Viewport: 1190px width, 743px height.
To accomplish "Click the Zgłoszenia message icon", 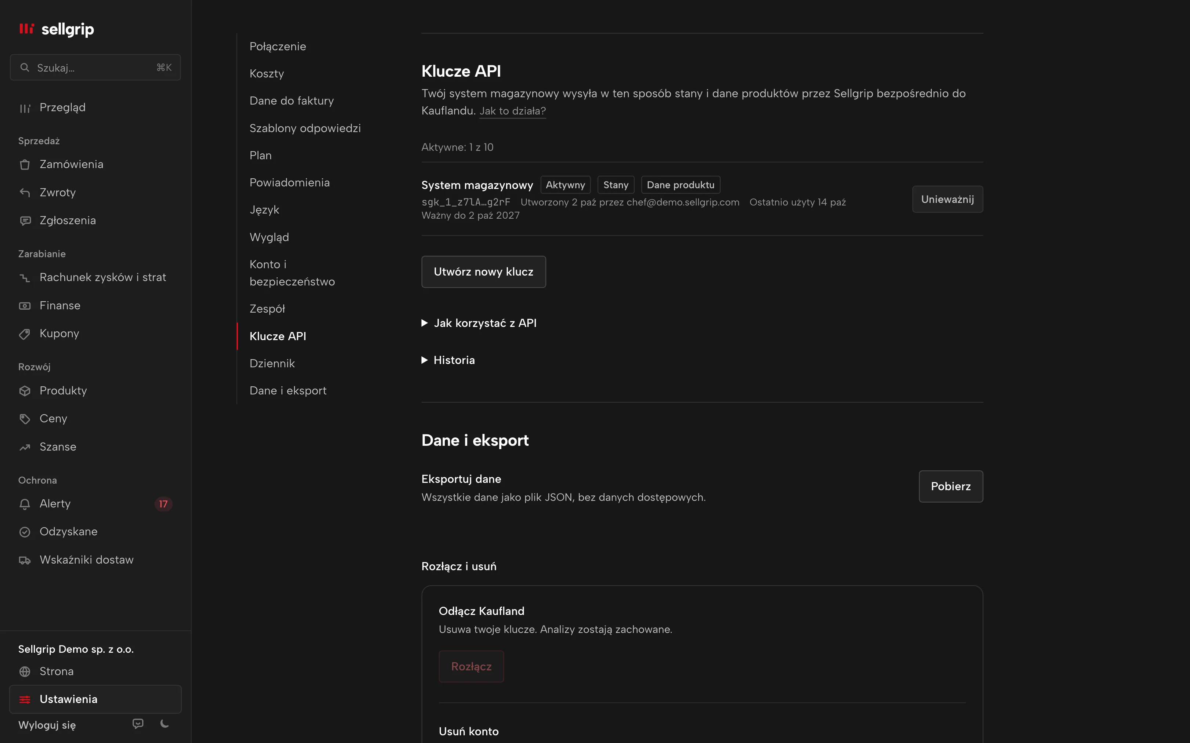I will click(25, 221).
